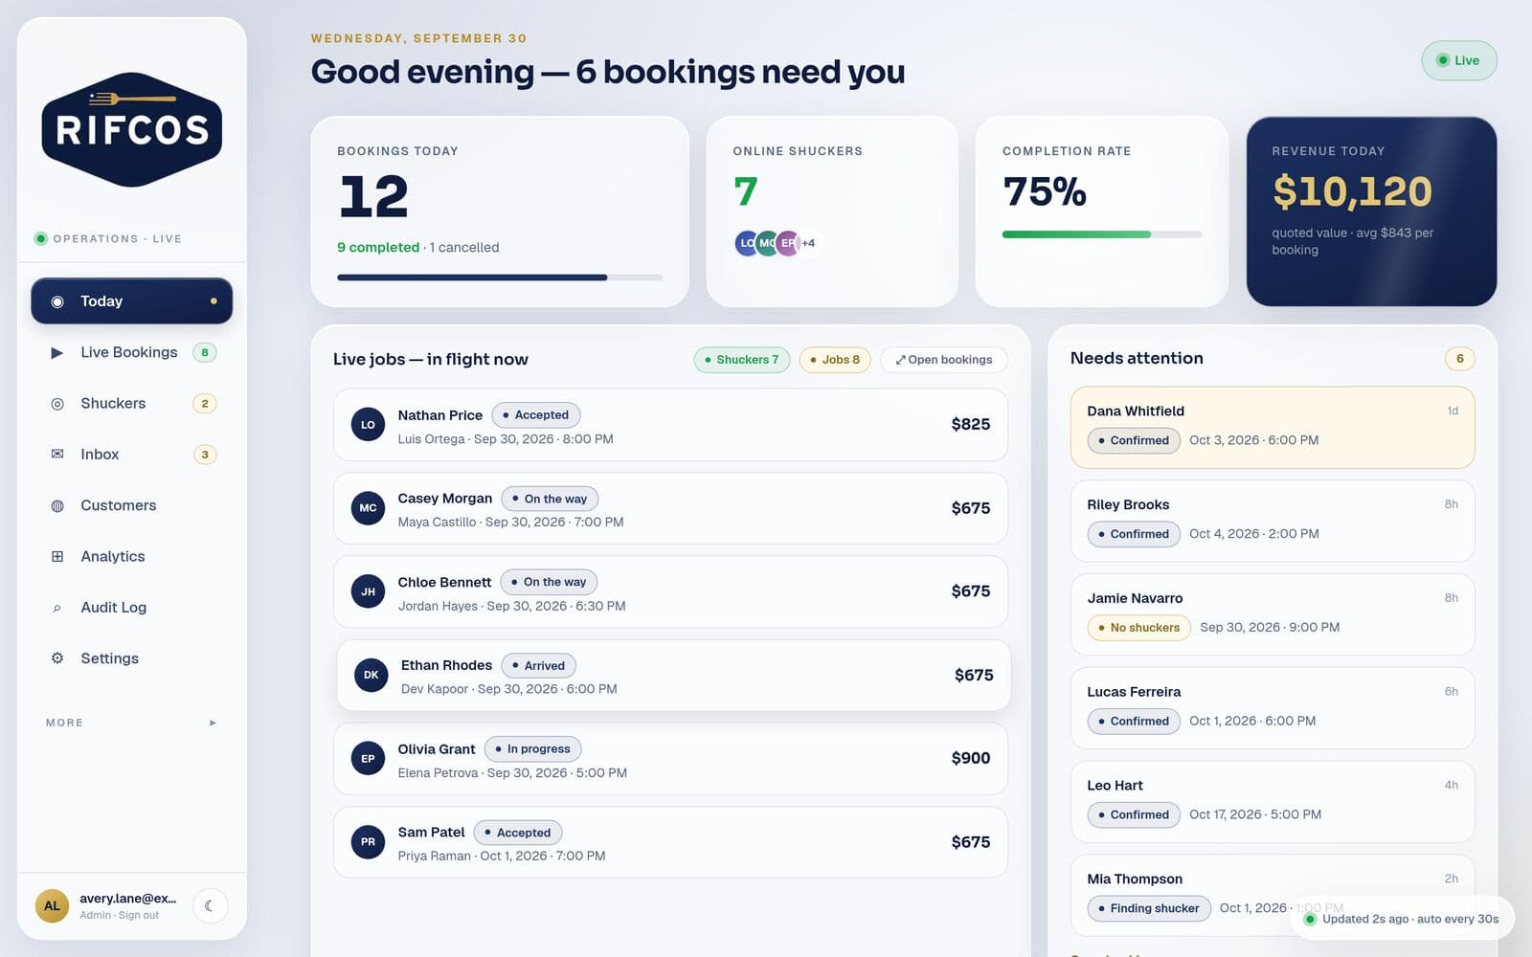Click the RIFCOS logo

pos(132,129)
